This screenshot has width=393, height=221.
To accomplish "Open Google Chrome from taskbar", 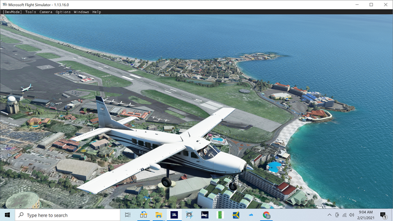I will point(266,215).
